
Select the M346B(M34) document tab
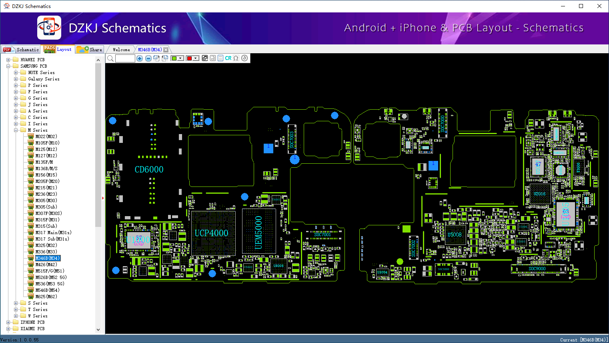(x=150, y=50)
